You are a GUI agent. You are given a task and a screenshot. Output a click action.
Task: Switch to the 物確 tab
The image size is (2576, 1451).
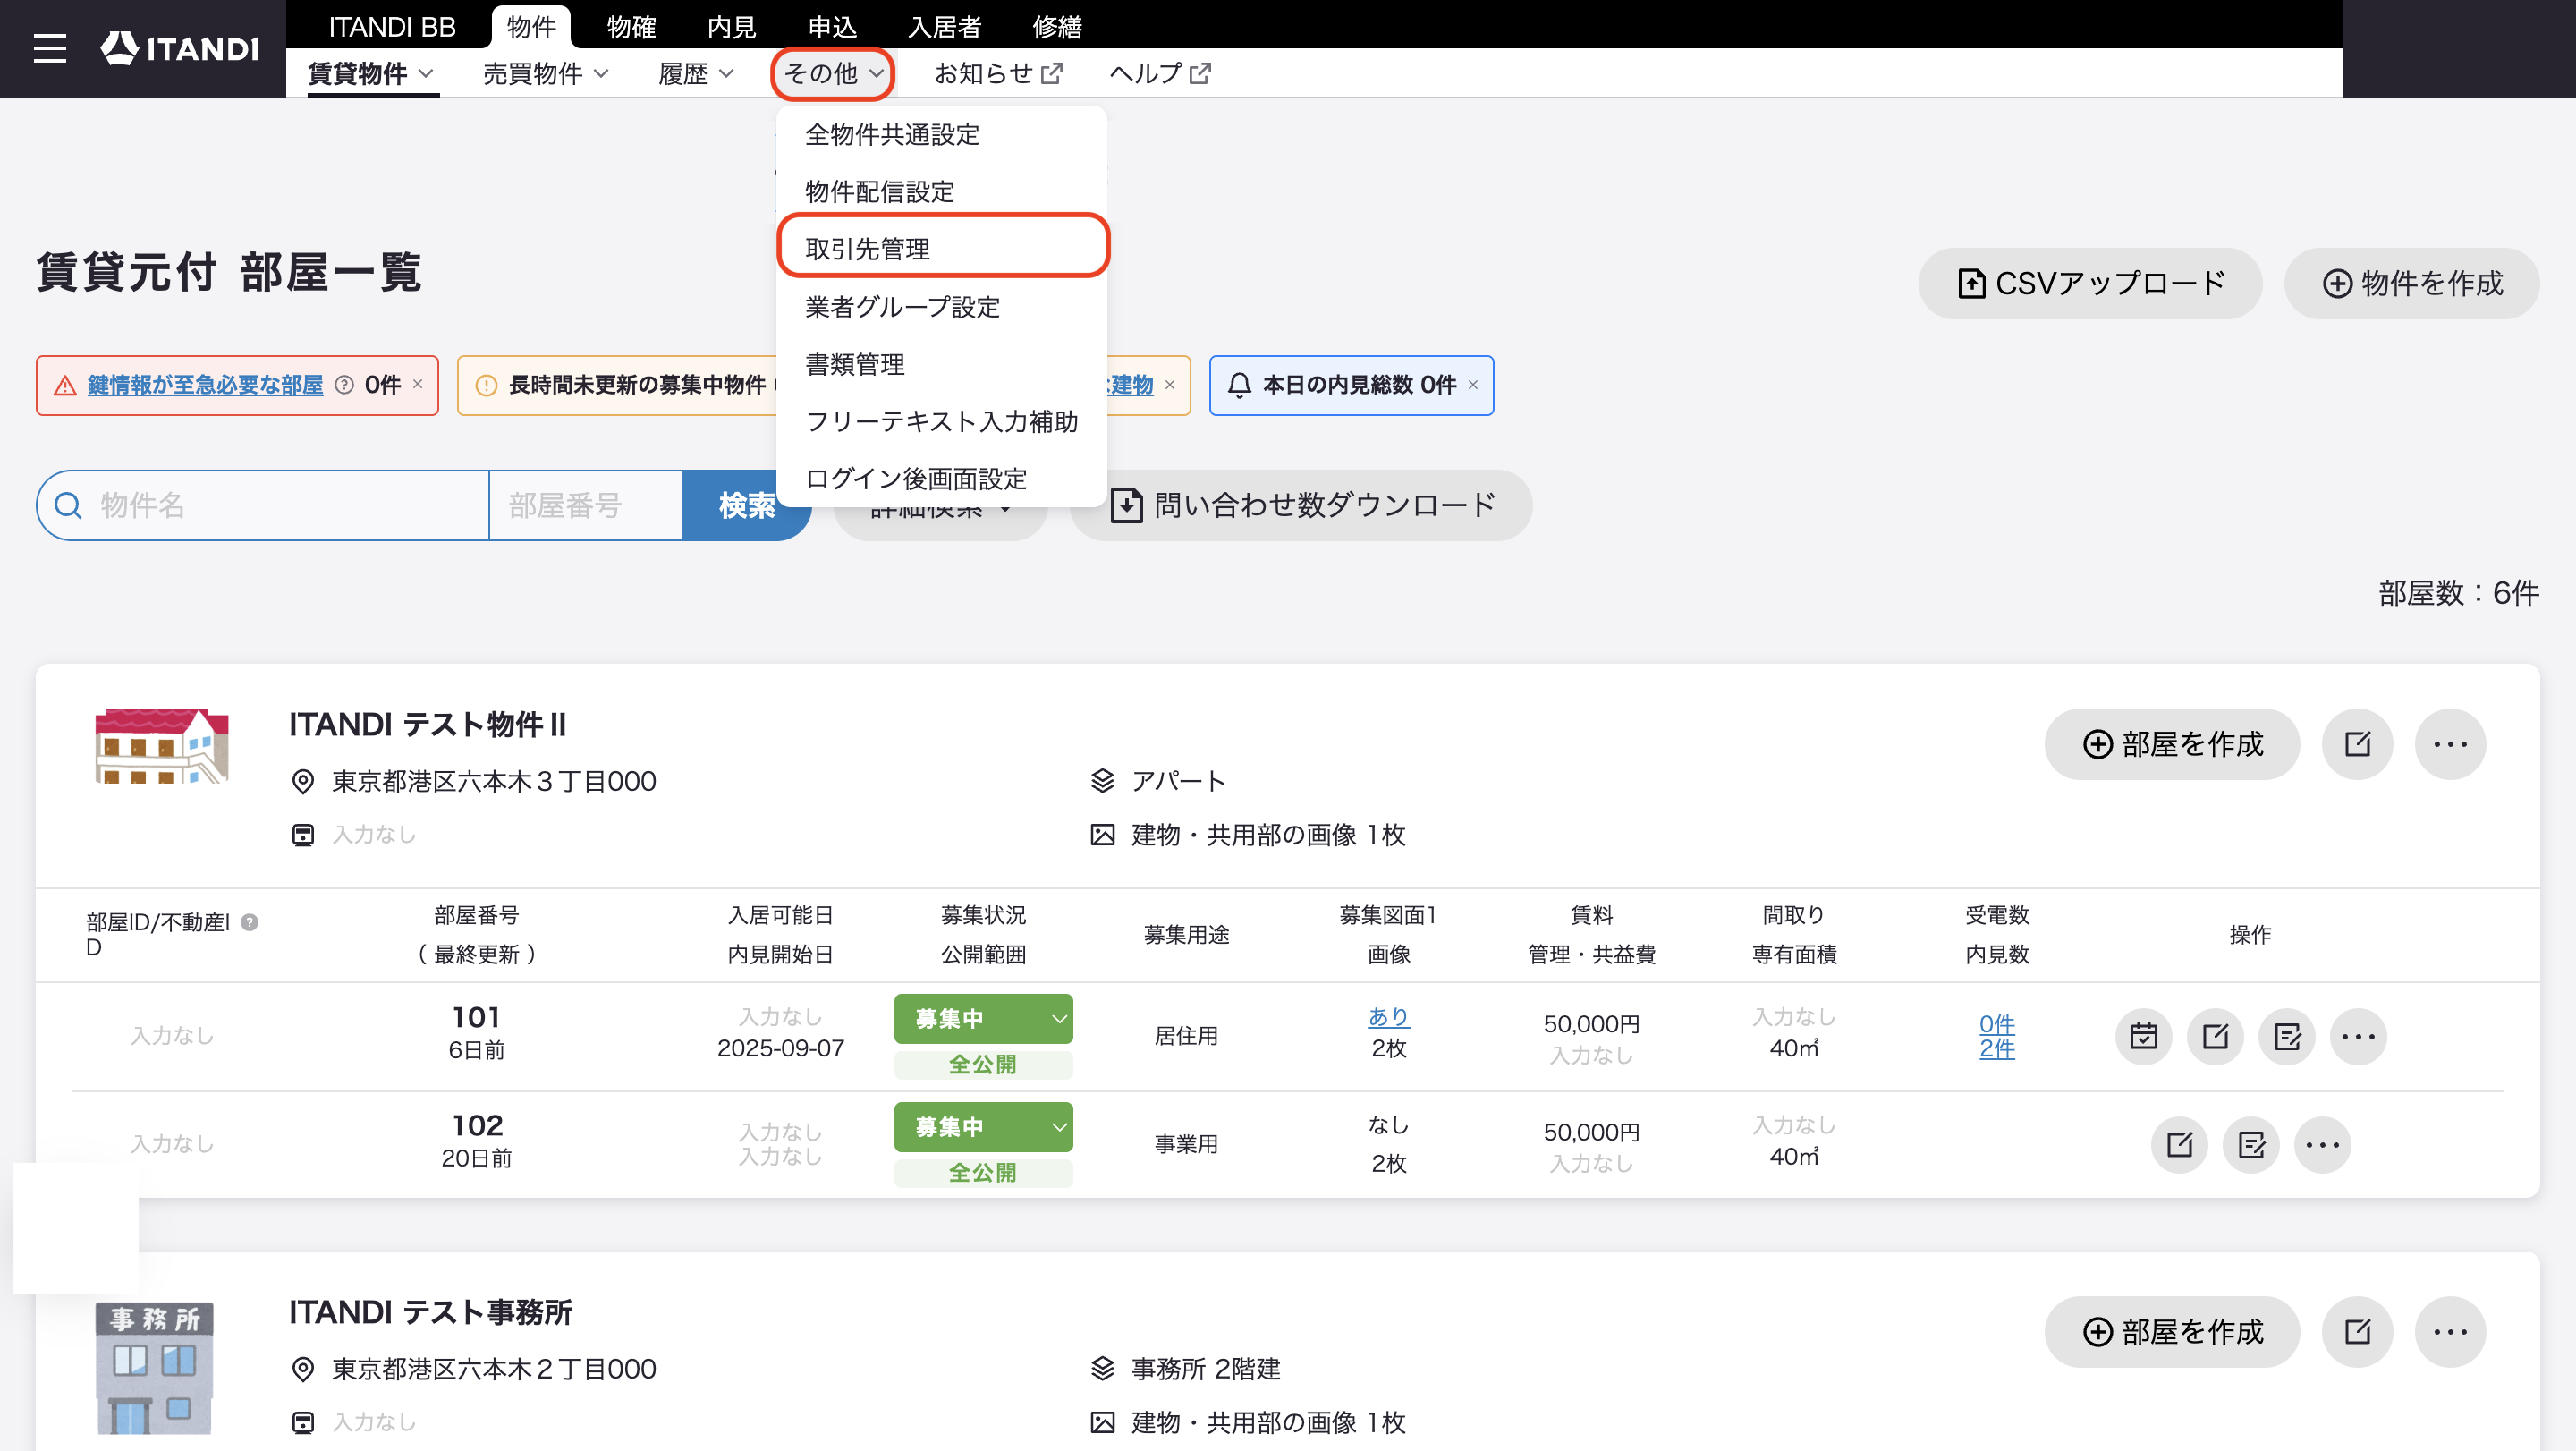point(631,27)
